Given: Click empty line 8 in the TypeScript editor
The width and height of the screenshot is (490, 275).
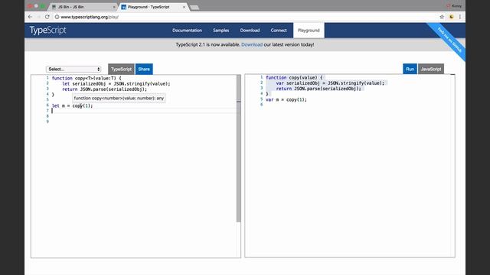Looking at the screenshot, I should 144,116.
